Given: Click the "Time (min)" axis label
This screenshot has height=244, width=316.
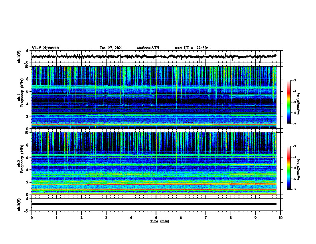Looking at the screenshot, I should pos(160,221).
